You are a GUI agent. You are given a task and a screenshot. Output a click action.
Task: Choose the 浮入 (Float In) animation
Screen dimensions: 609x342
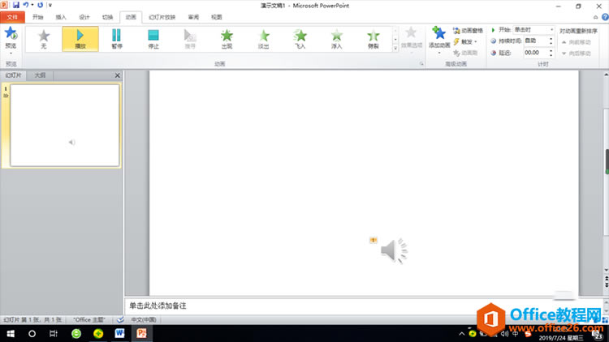[x=337, y=39]
